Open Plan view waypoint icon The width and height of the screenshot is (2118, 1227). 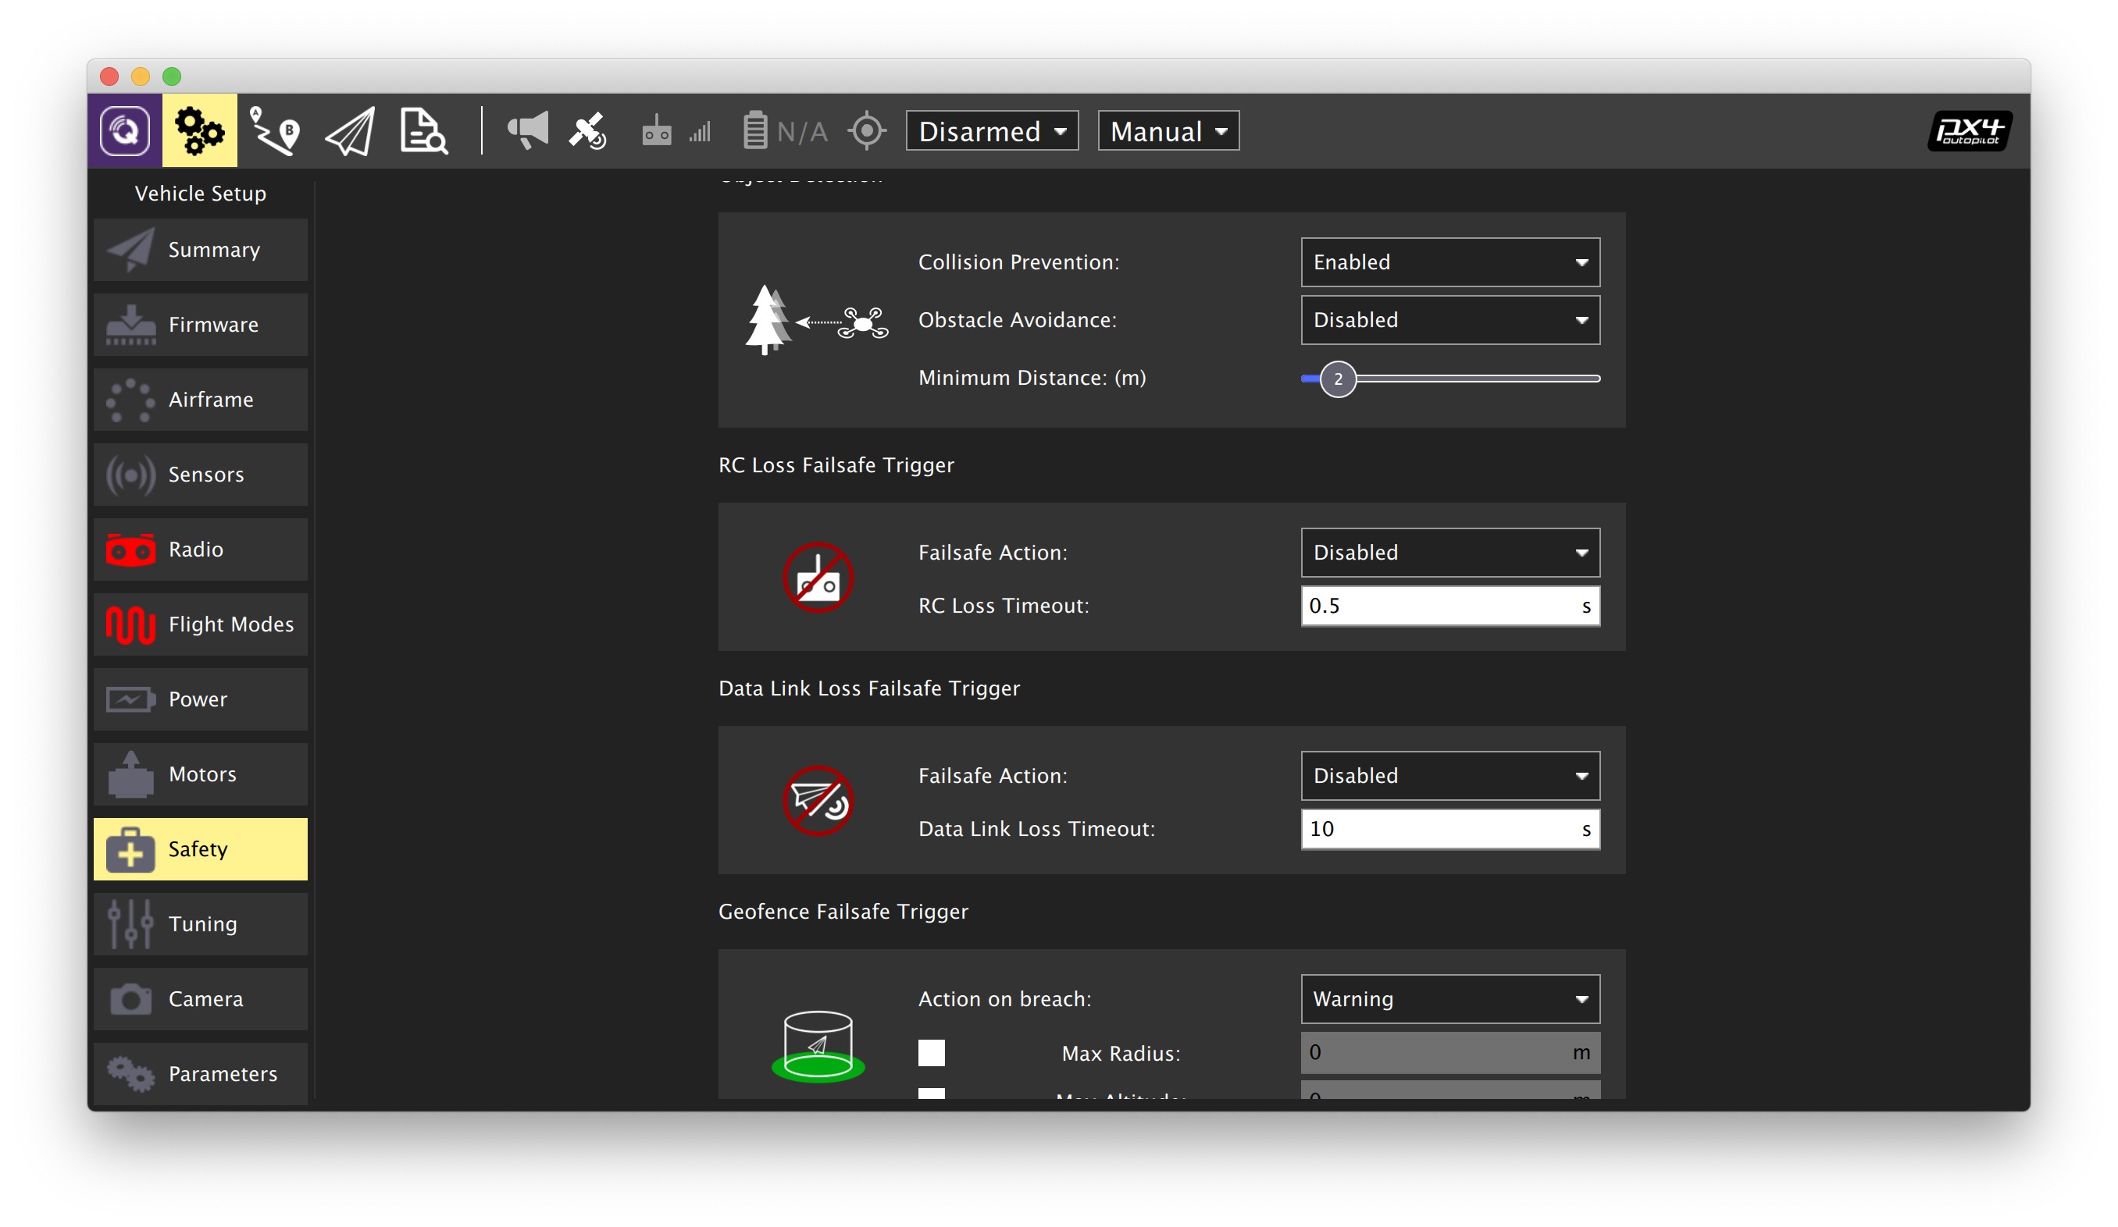[x=275, y=131]
